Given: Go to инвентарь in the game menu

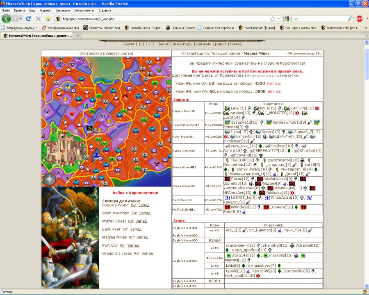Looking at the screenshot, I should (x=182, y=44).
